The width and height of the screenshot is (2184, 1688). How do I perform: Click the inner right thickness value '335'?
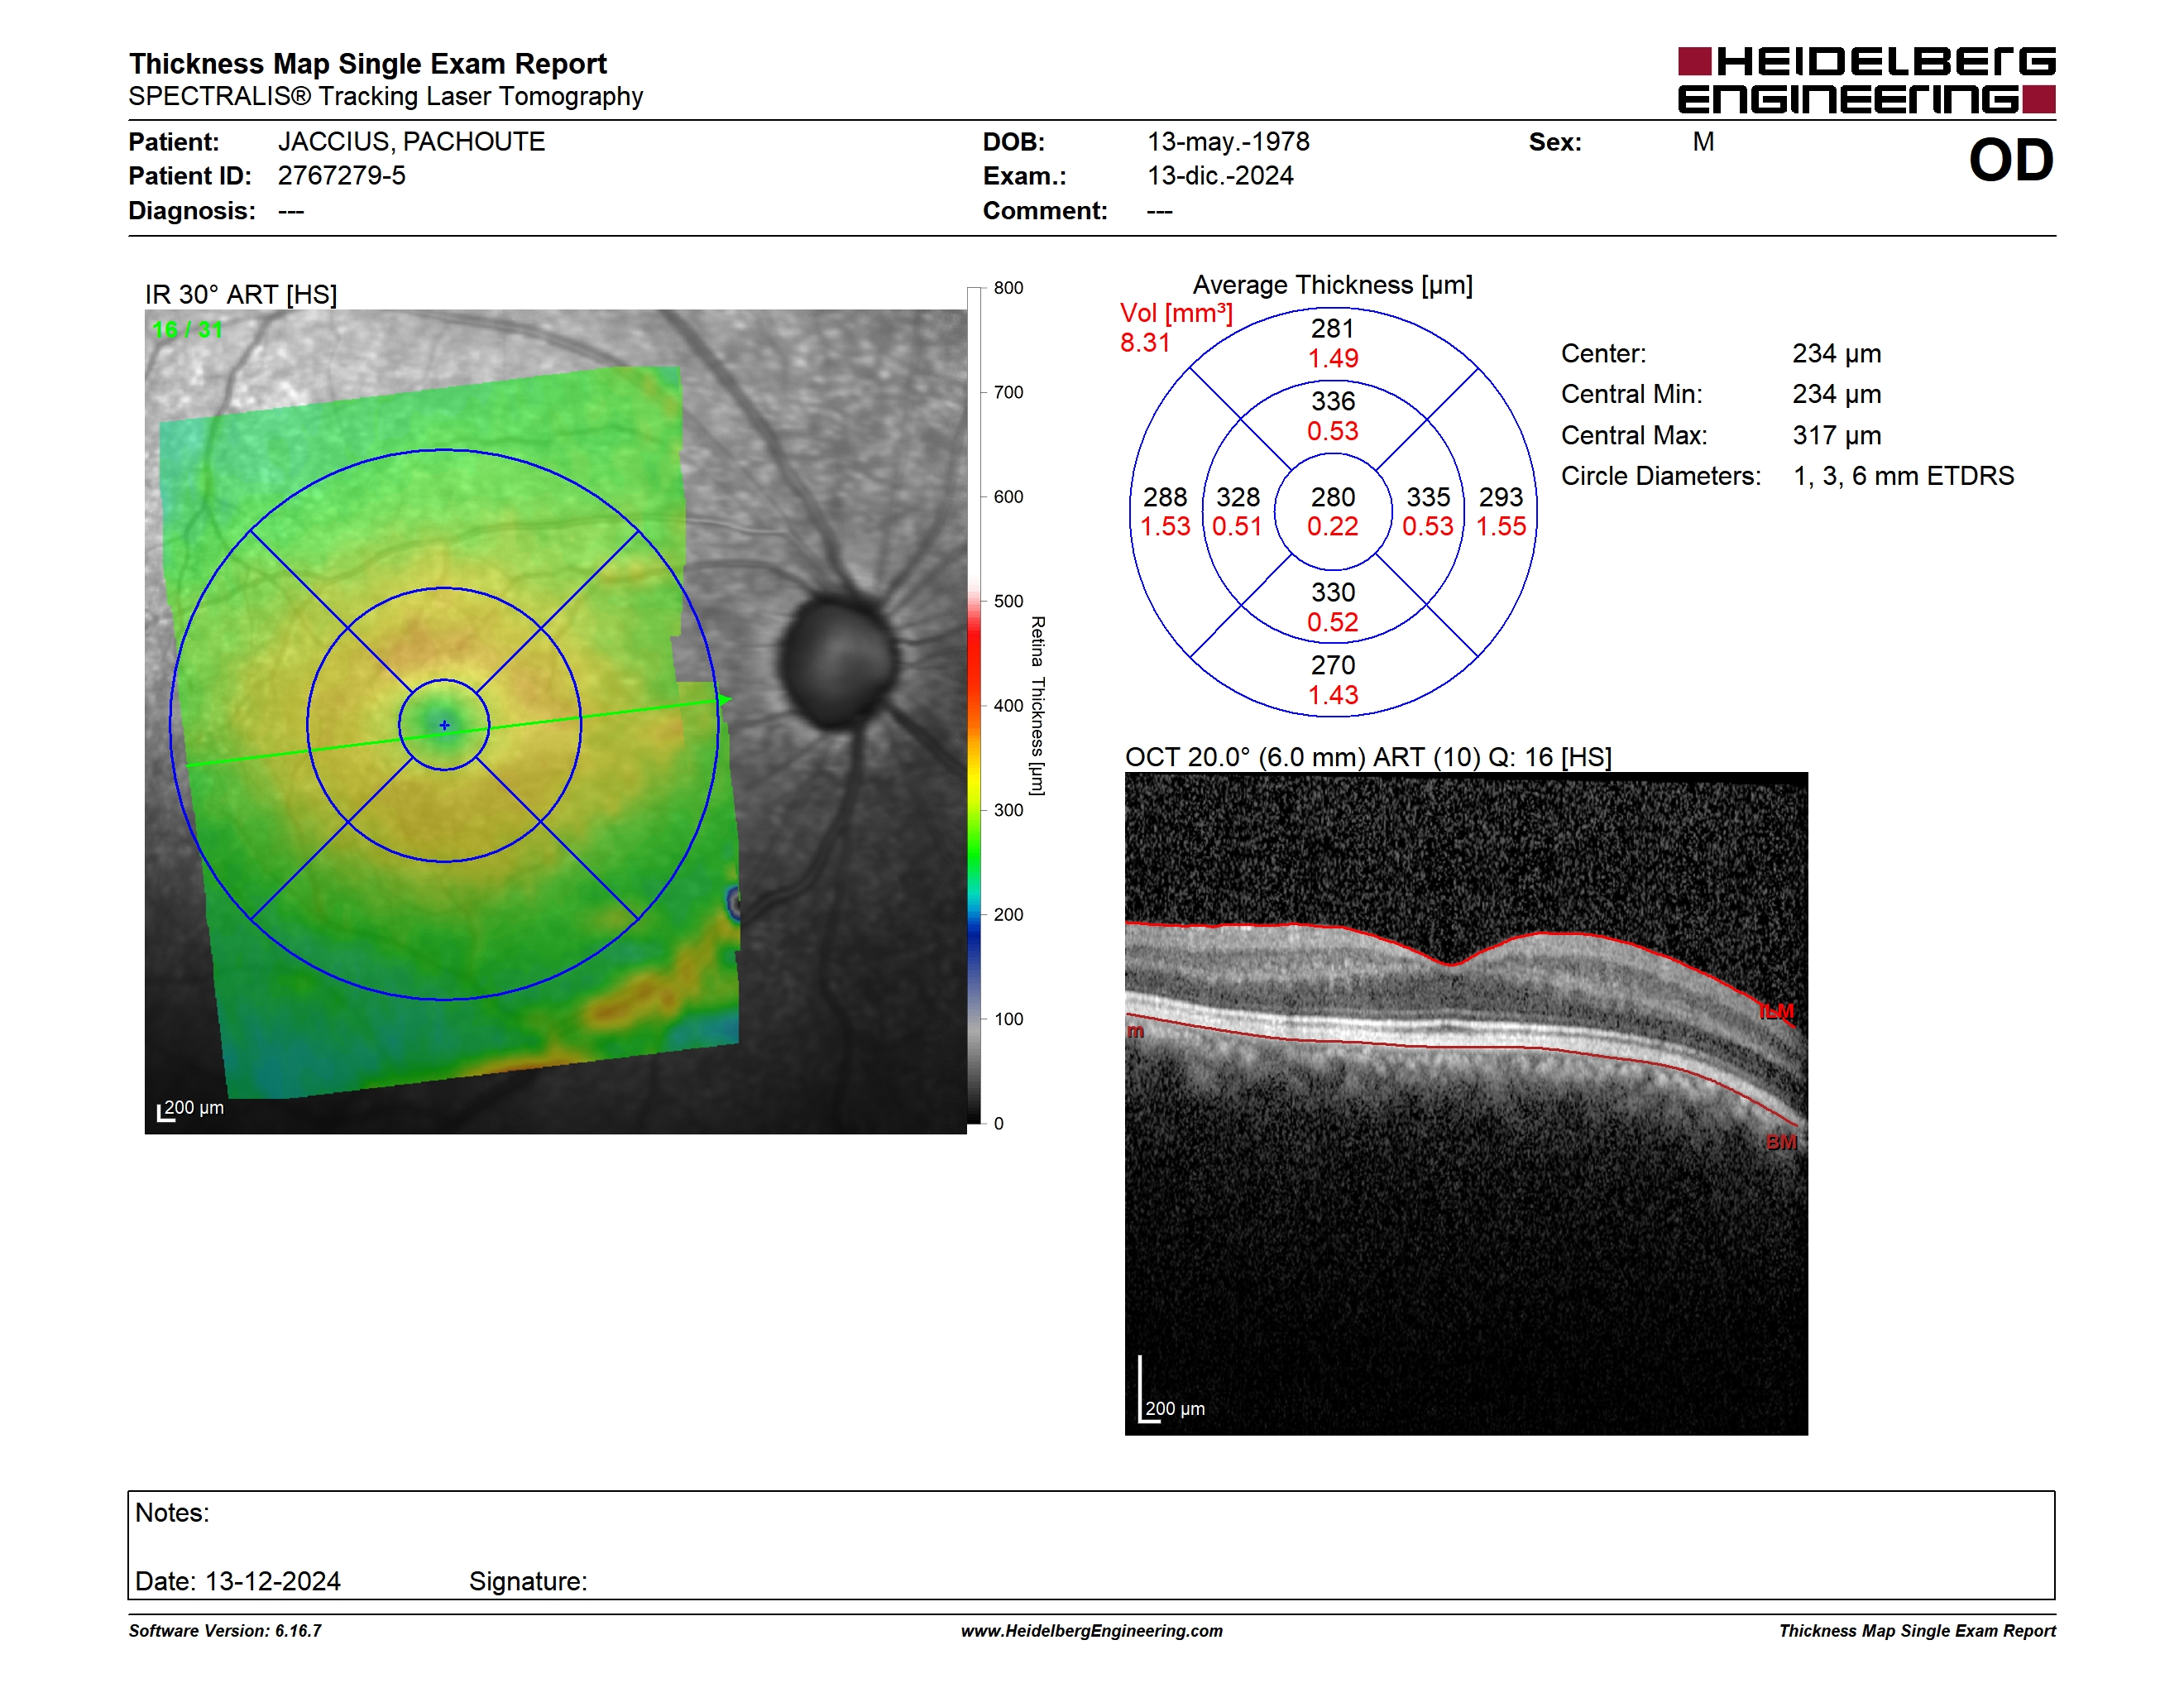pyautogui.click(x=1428, y=497)
